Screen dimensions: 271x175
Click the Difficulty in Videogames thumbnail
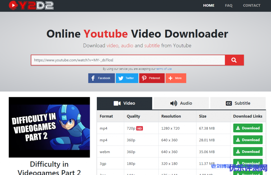pyautogui.click(x=49, y=127)
